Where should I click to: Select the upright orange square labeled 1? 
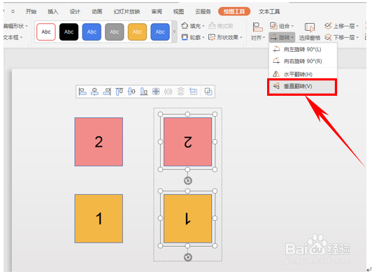[x=99, y=219]
